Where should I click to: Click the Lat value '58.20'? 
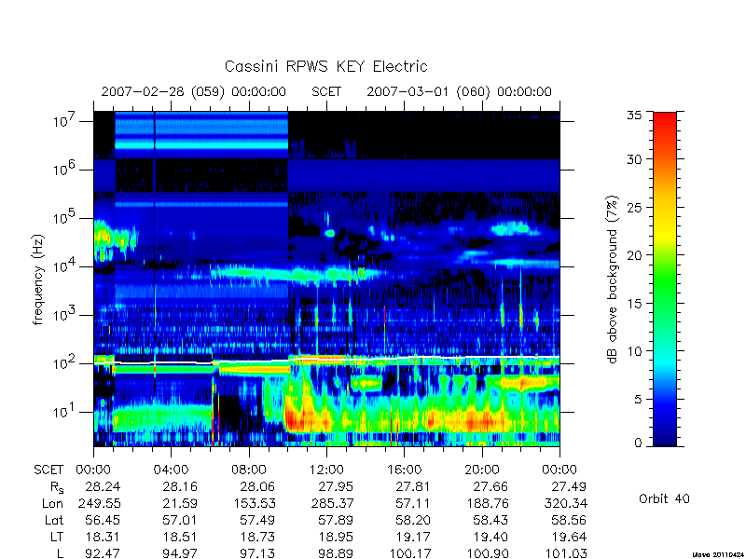(413, 520)
